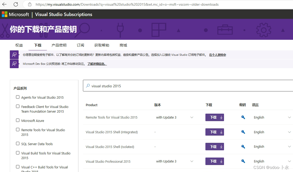293x172 pixels.
Task: Go back using browser back arrow
Action: click(x=4, y=4)
